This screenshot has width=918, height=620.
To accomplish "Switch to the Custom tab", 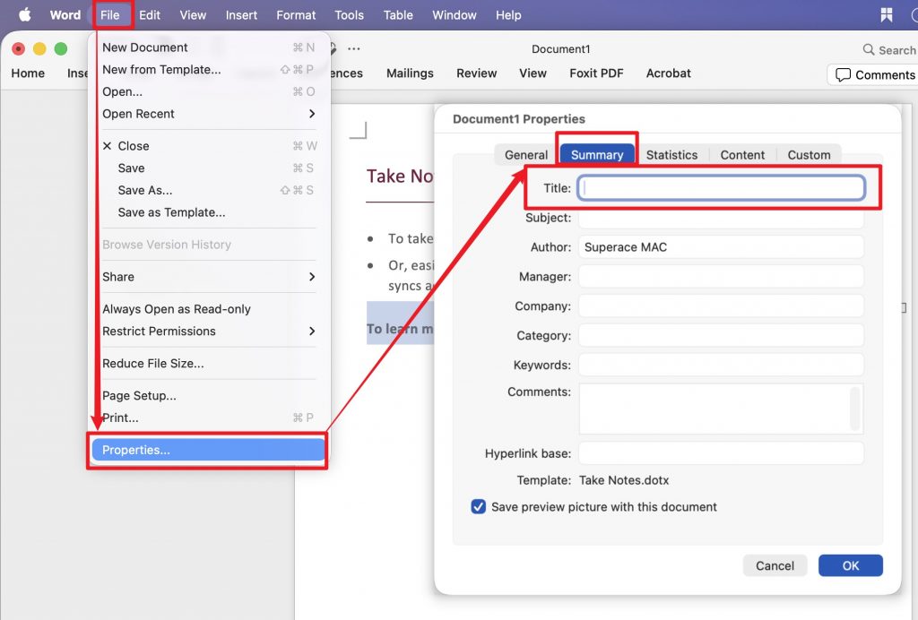I will pos(809,155).
